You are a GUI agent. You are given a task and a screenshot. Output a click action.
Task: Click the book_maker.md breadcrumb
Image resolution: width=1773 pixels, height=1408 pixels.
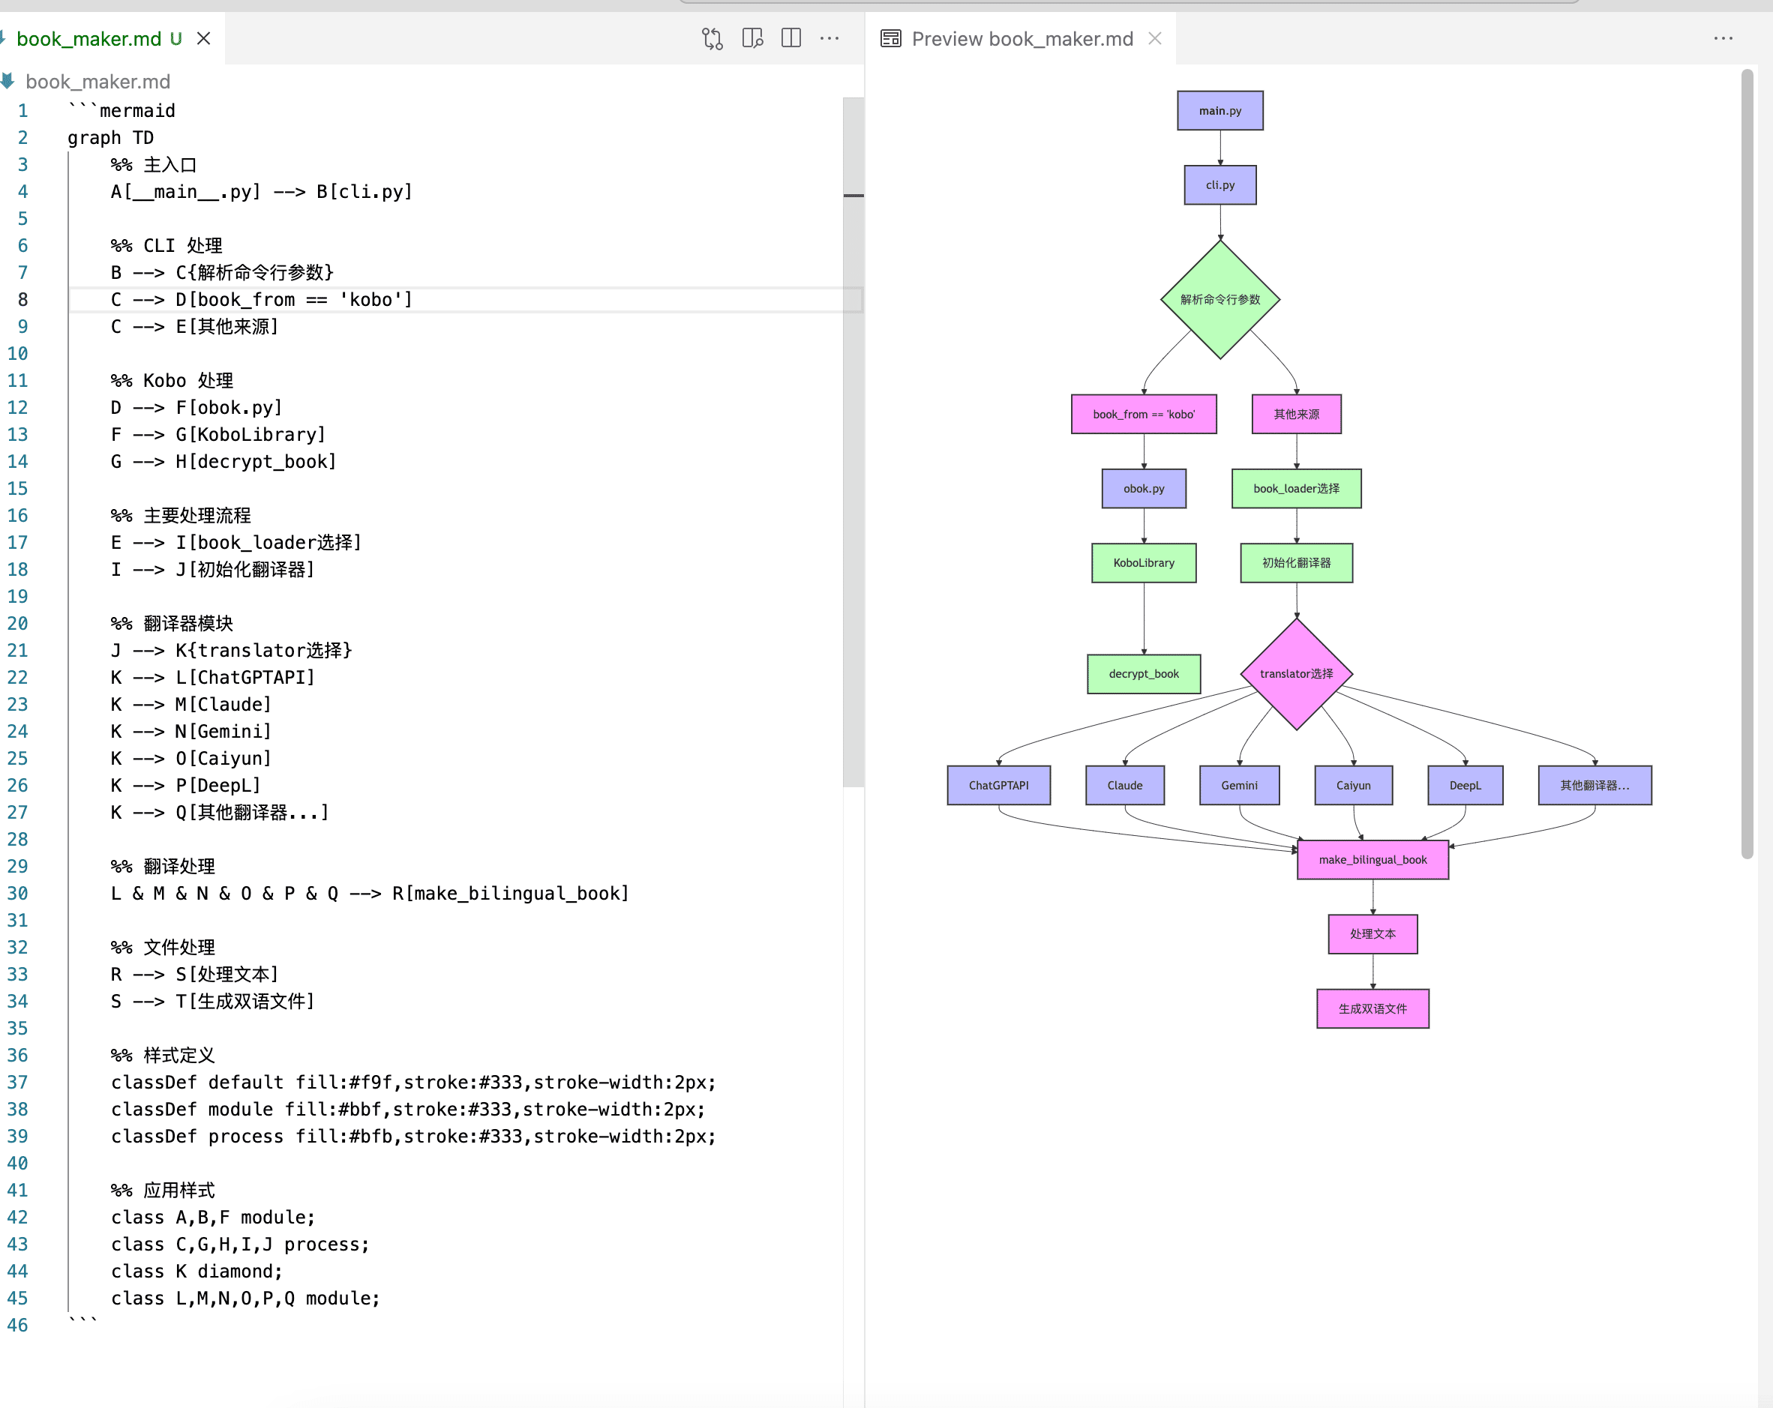(97, 82)
